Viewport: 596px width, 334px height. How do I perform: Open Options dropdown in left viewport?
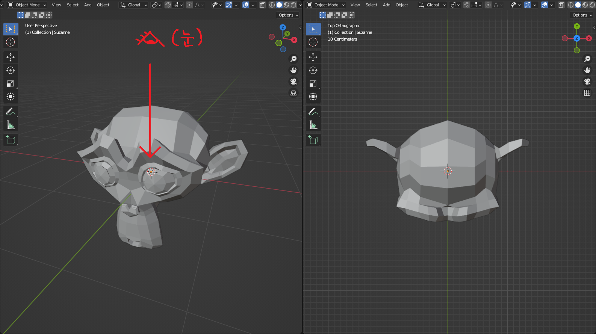click(289, 15)
